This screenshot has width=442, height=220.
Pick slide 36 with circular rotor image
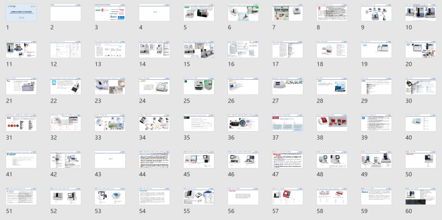pyautogui.click(x=243, y=123)
